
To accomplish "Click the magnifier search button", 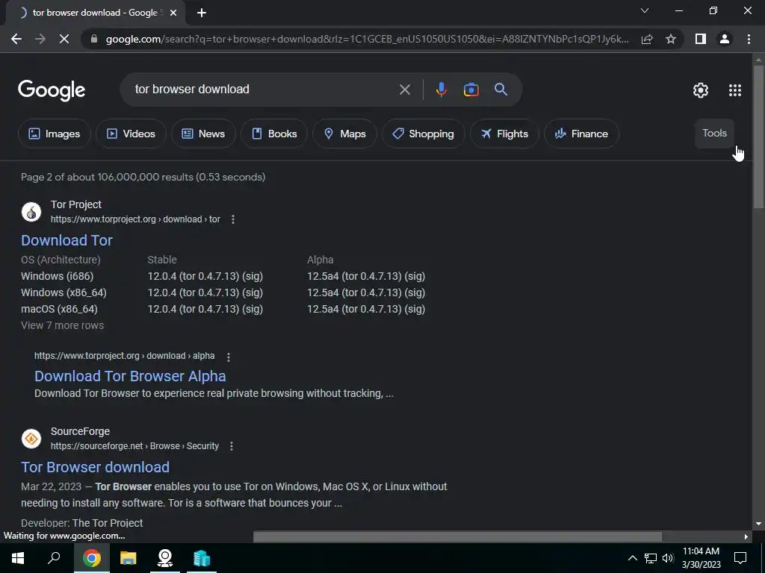I will [501, 90].
